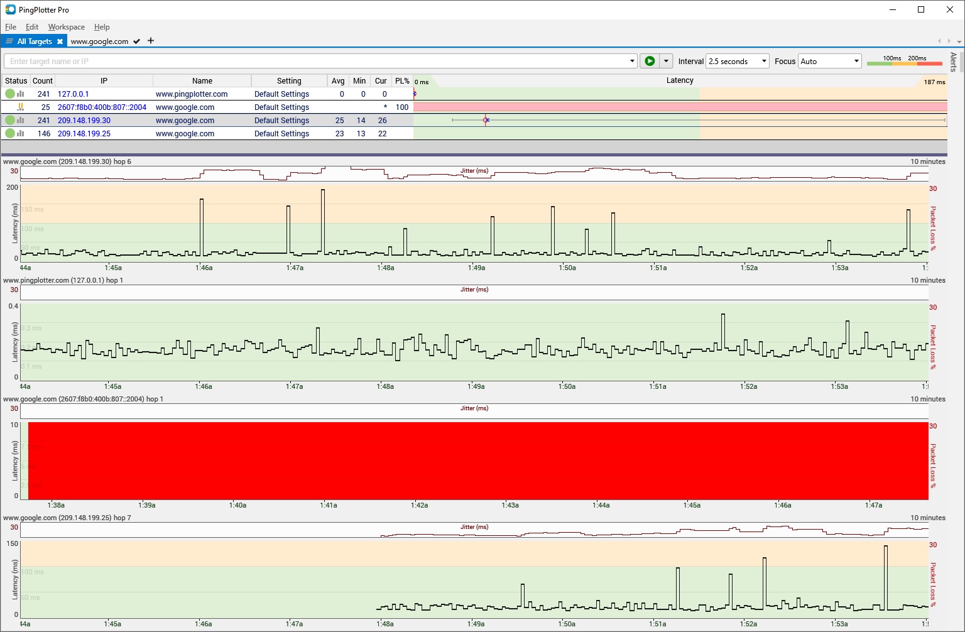The image size is (965, 632).
Task: Click IP address 209.148.199.25
Action: tap(84, 134)
